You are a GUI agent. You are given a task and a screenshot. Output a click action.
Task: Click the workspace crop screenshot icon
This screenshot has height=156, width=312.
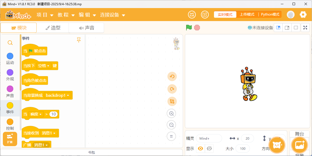pyautogui.click(x=172, y=101)
